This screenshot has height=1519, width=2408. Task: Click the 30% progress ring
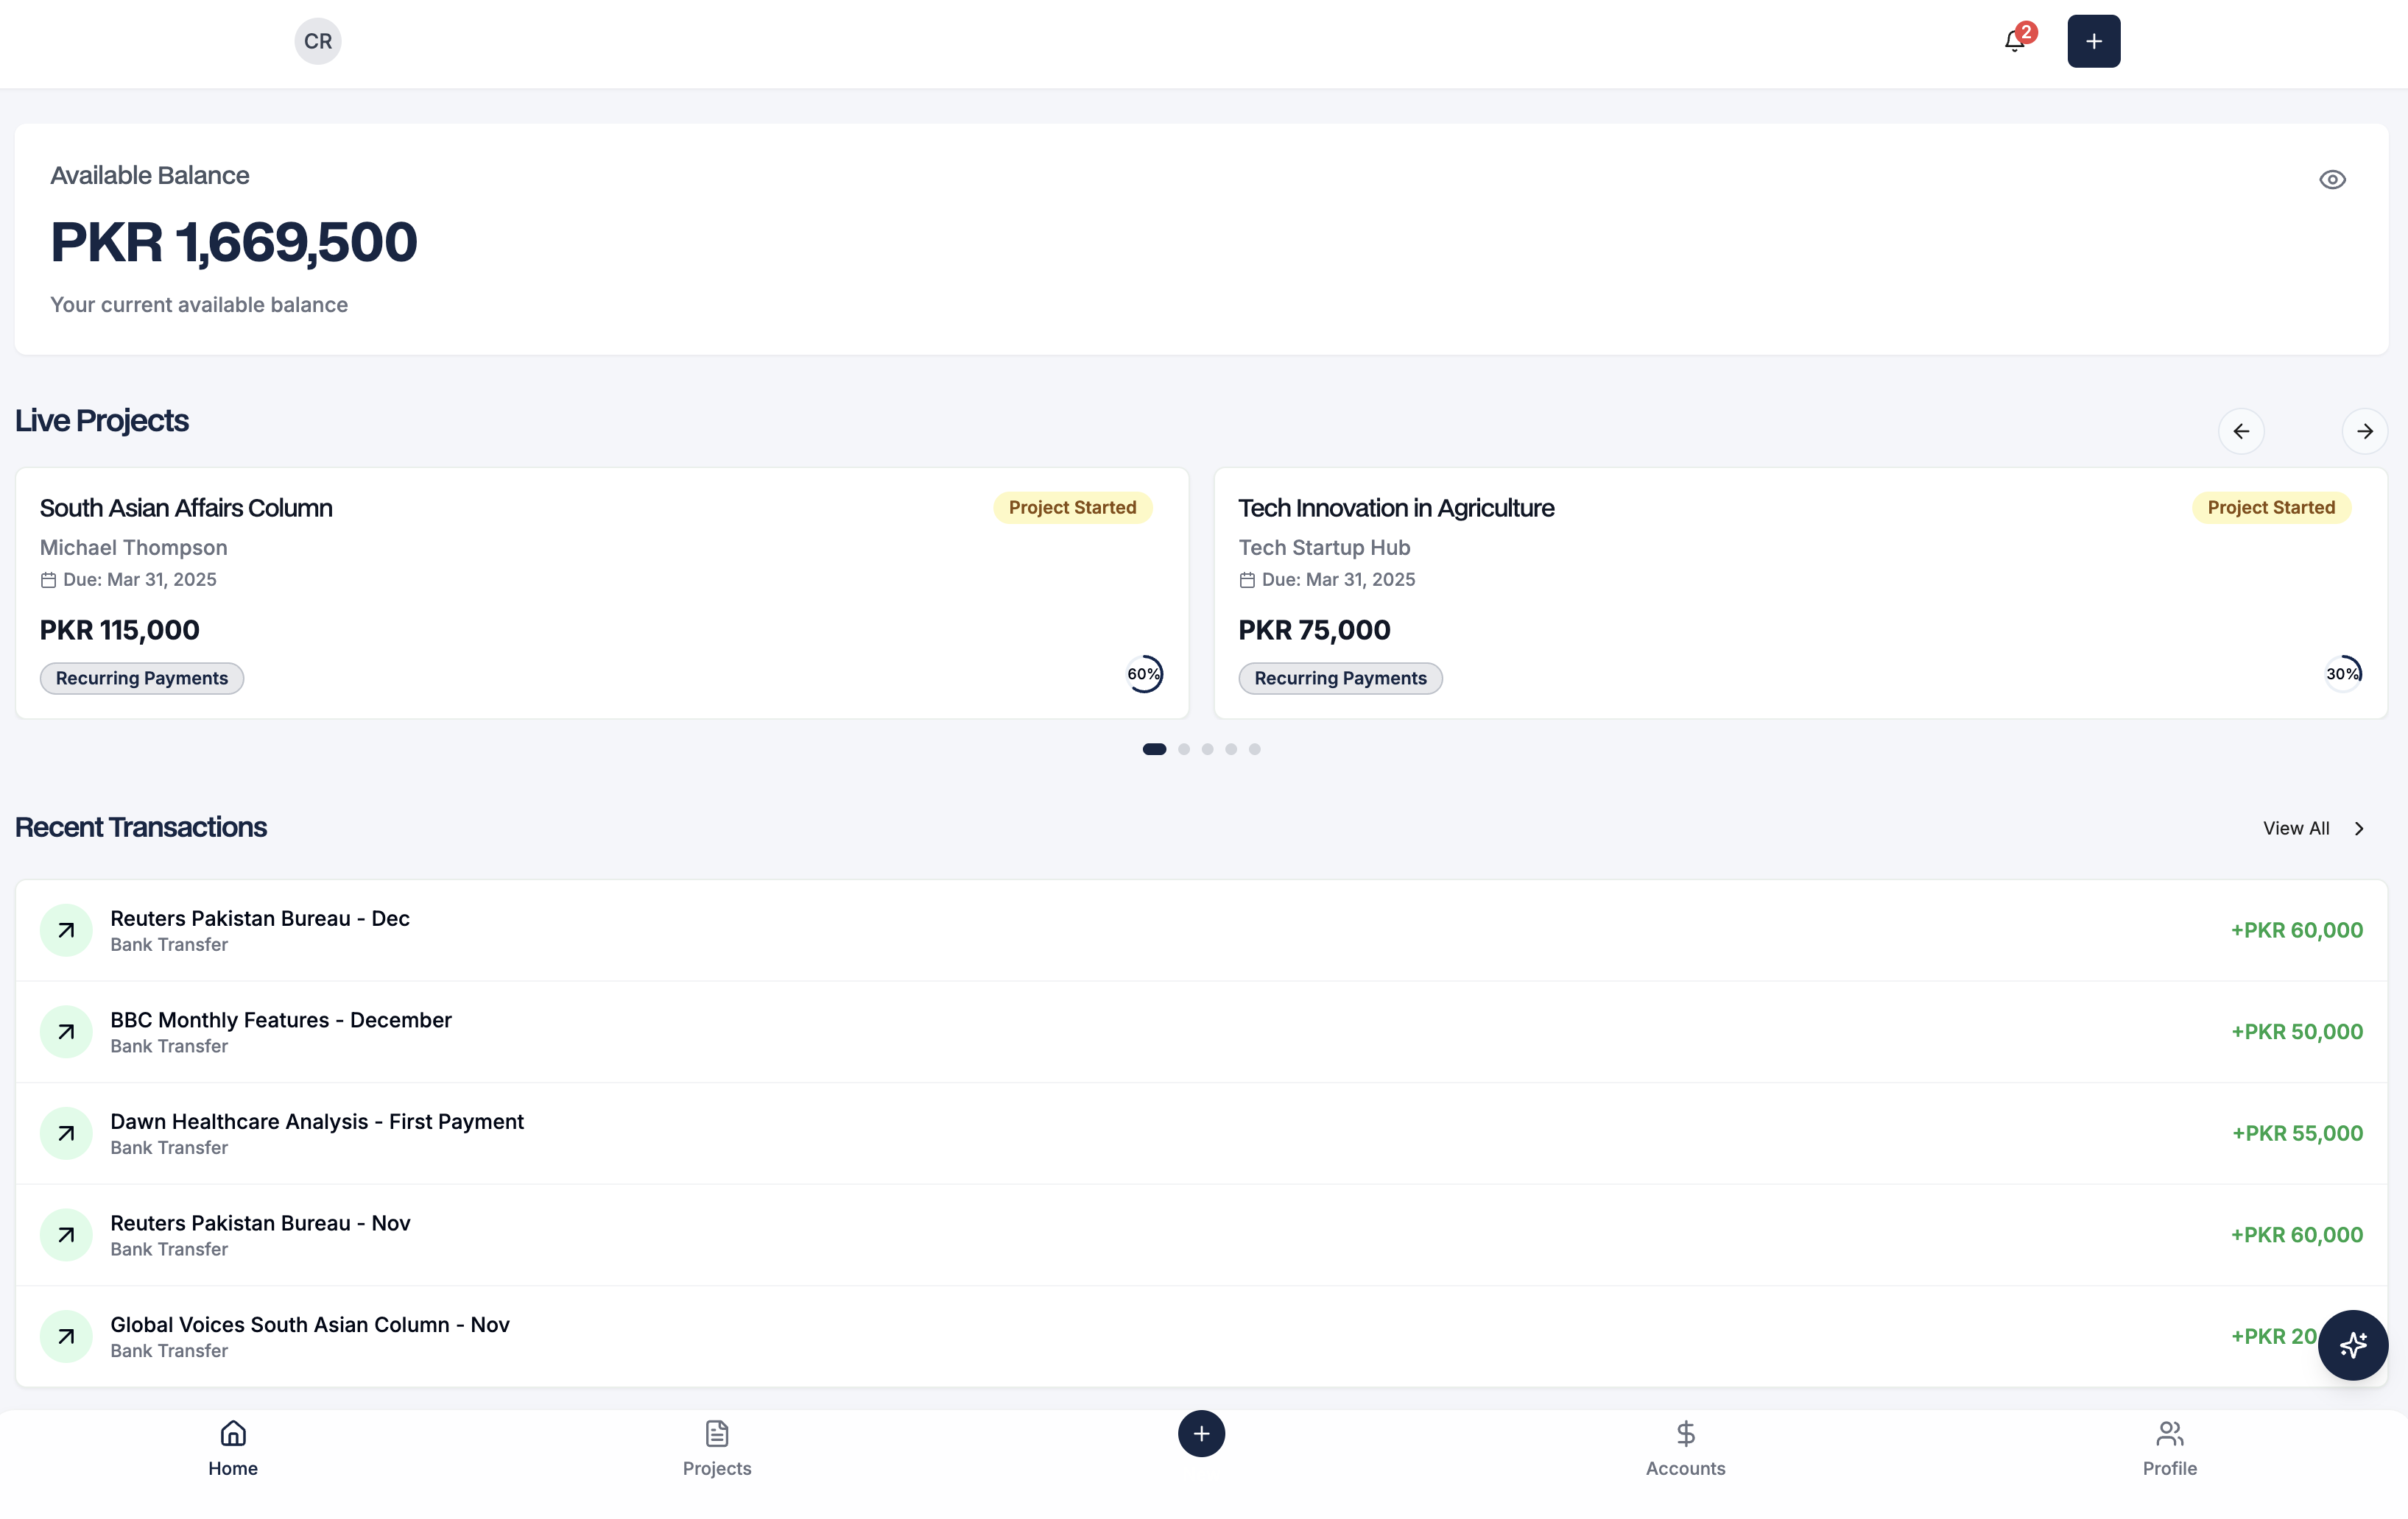click(x=2343, y=673)
